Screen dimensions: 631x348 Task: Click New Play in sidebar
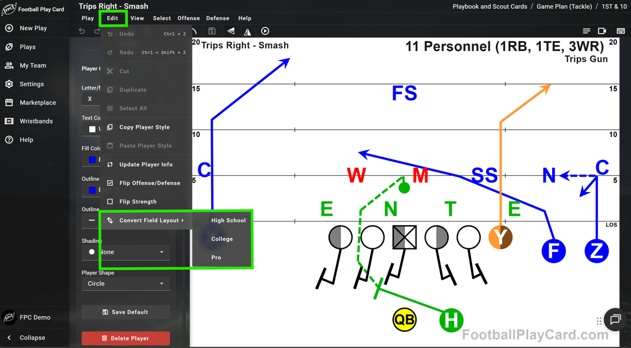tap(34, 28)
